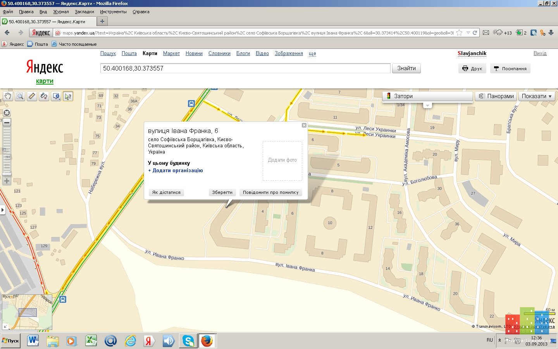Click 'Зберегти' button in balloon
The image size is (558, 349).
(222, 192)
